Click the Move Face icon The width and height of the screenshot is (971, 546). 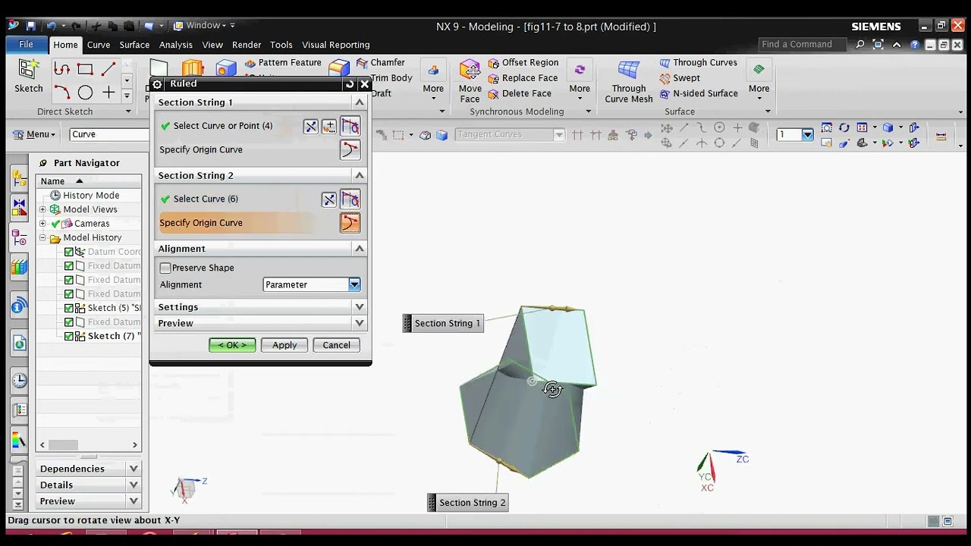tap(470, 81)
